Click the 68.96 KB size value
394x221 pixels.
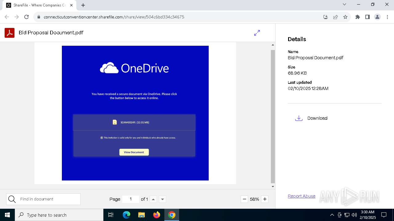(297, 73)
